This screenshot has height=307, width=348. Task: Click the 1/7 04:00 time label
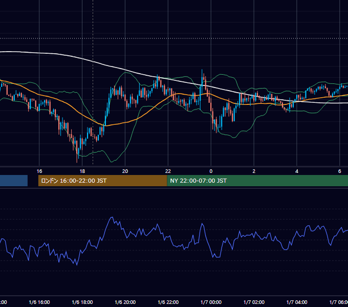(x=297, y=302)
